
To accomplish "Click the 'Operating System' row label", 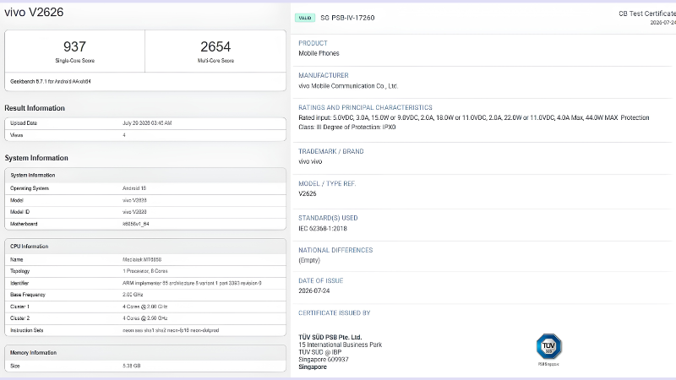I will pos(30,188).
